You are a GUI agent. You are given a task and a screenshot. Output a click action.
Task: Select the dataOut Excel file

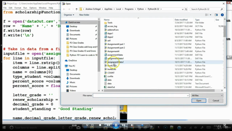pos(111,87)
